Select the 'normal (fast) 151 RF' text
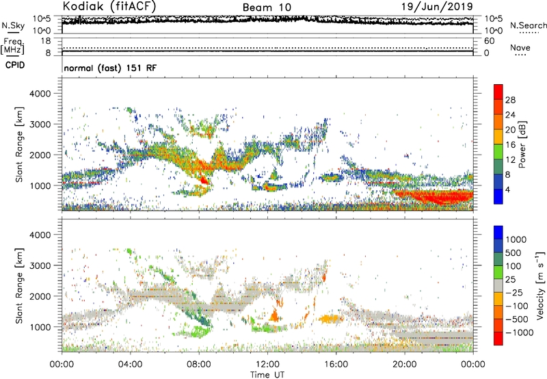This screenshot has height=379, width=547. pyautogui.click(x=110, y=68)
